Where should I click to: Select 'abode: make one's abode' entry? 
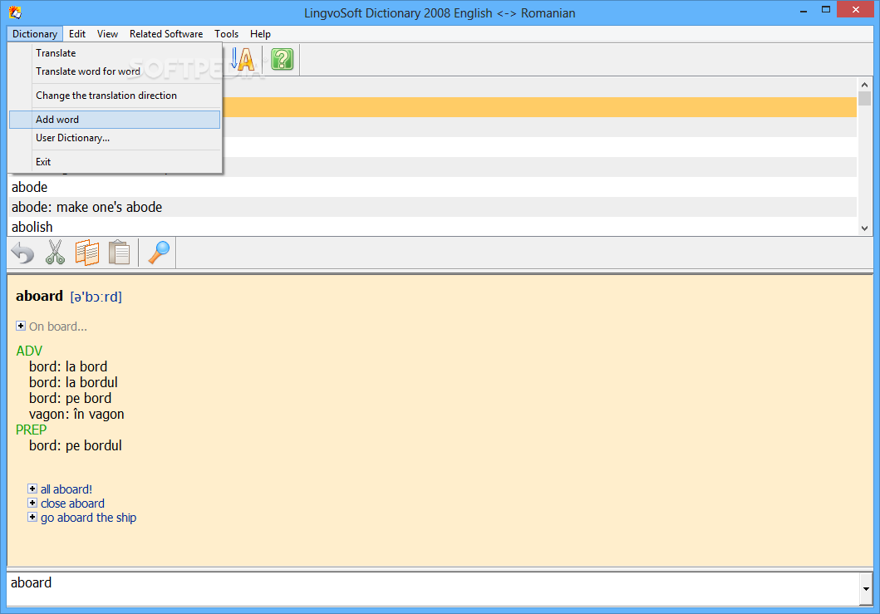[432, 207]
